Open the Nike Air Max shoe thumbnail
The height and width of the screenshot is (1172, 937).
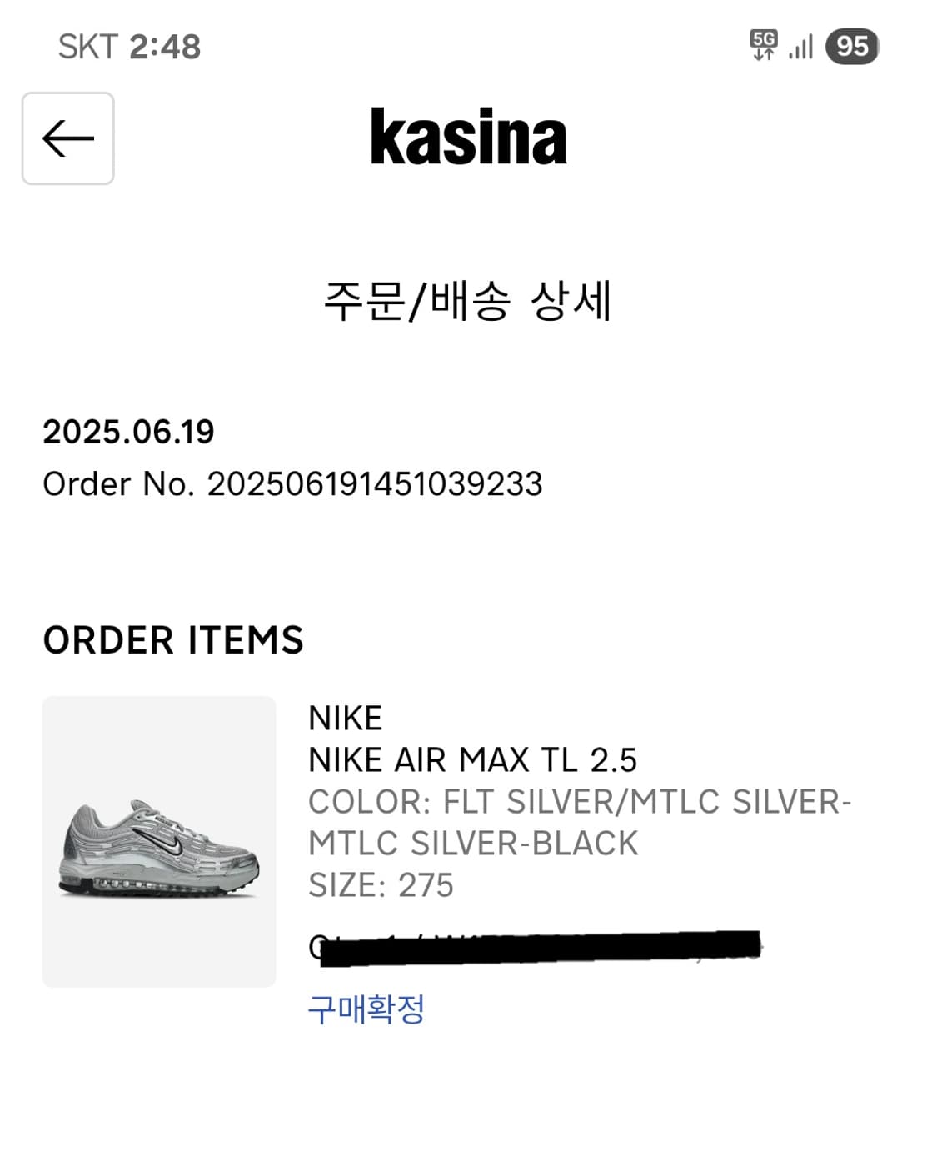159,841
